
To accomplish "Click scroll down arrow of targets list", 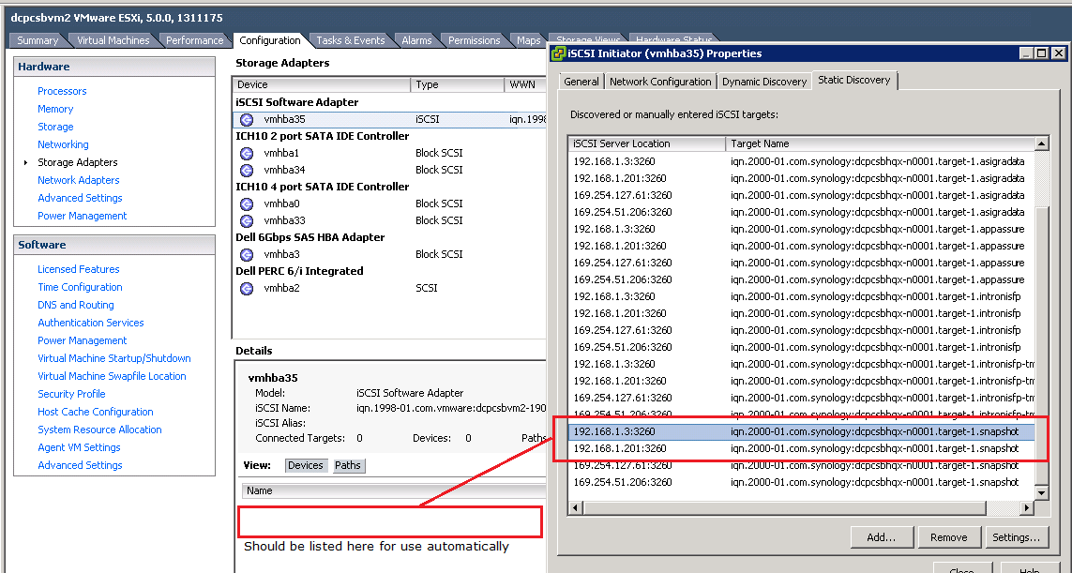I will [1041, 492].
